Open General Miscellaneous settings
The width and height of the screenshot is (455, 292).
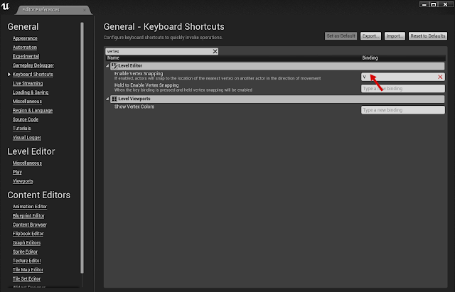[x=27, y=101]
